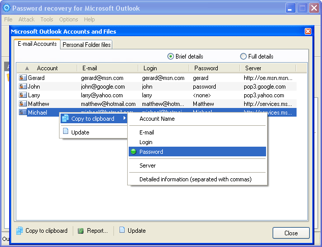Viewport: 322px width, 247px height.
Task: Sort by Account column header
Action: pyautogui.click(x=47, y=68)
